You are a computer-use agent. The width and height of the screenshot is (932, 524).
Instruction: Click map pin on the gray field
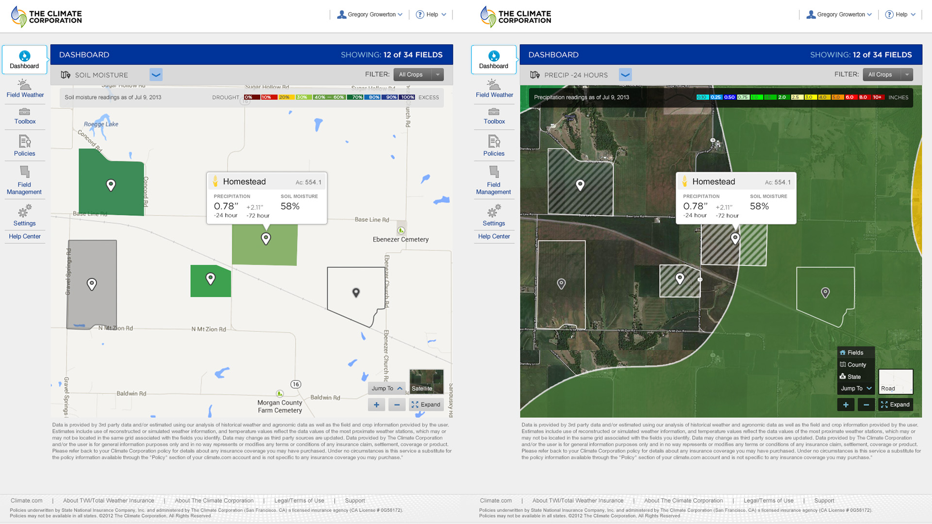(92, 283)
